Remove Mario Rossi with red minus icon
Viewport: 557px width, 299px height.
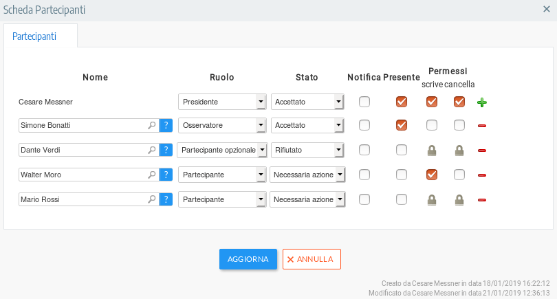click(x=482, y=200)
